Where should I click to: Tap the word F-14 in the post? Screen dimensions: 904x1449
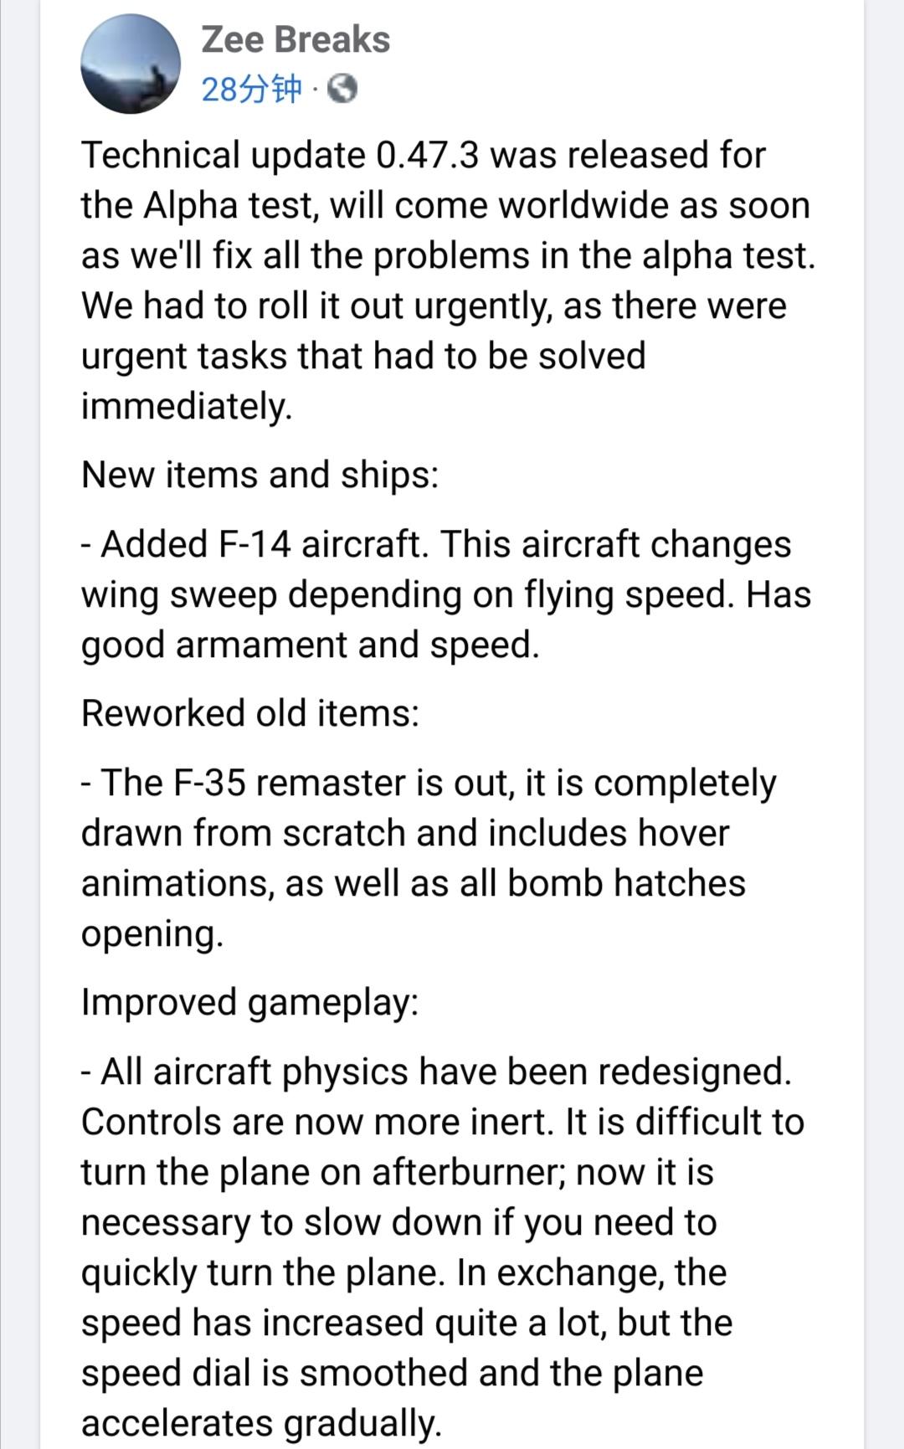click(x=254, y=544)
